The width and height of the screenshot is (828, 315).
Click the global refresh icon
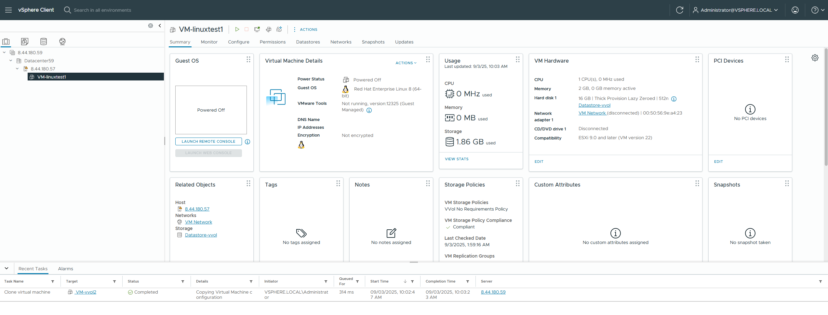679,10
